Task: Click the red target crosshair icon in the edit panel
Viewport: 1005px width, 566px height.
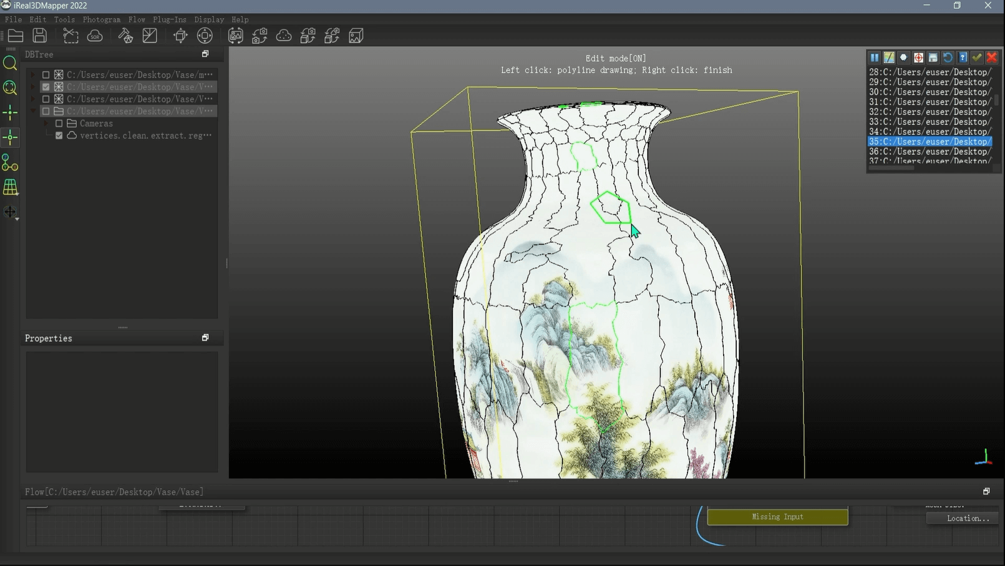Action: click(x=918, y=57)
